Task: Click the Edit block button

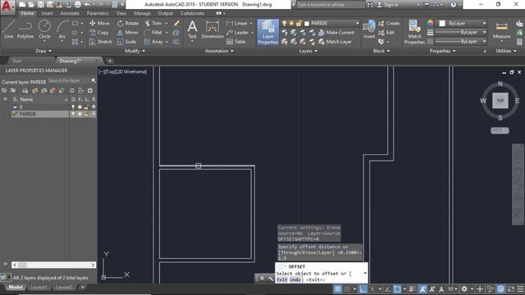Action: click(386, 33)
